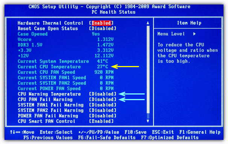Toggle SYSTEM FAN1 Fail Warning value
Screen dimensions: 228x144
tap(103, 105)
